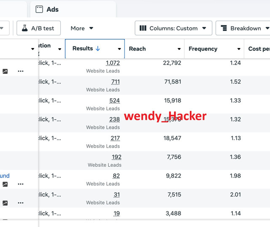Image resolution: width=270 pixels, height=227 pixels.
Task: Click the A/B test flask icon
Action: pyautogui.click(x=25, y=28)
